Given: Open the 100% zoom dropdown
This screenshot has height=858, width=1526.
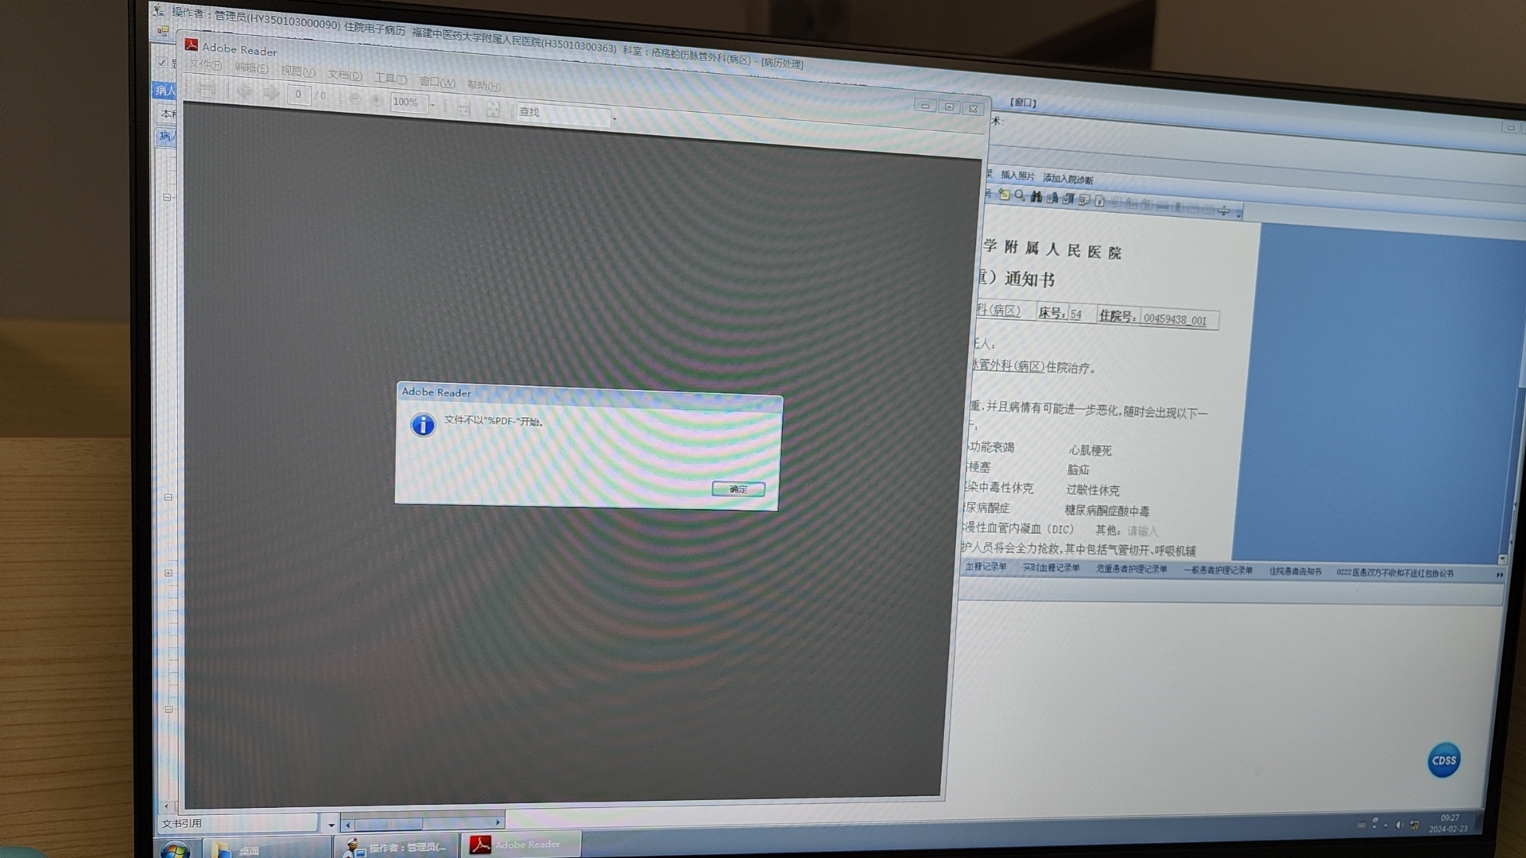Looking at the screenshot, I should pos(433,104).
